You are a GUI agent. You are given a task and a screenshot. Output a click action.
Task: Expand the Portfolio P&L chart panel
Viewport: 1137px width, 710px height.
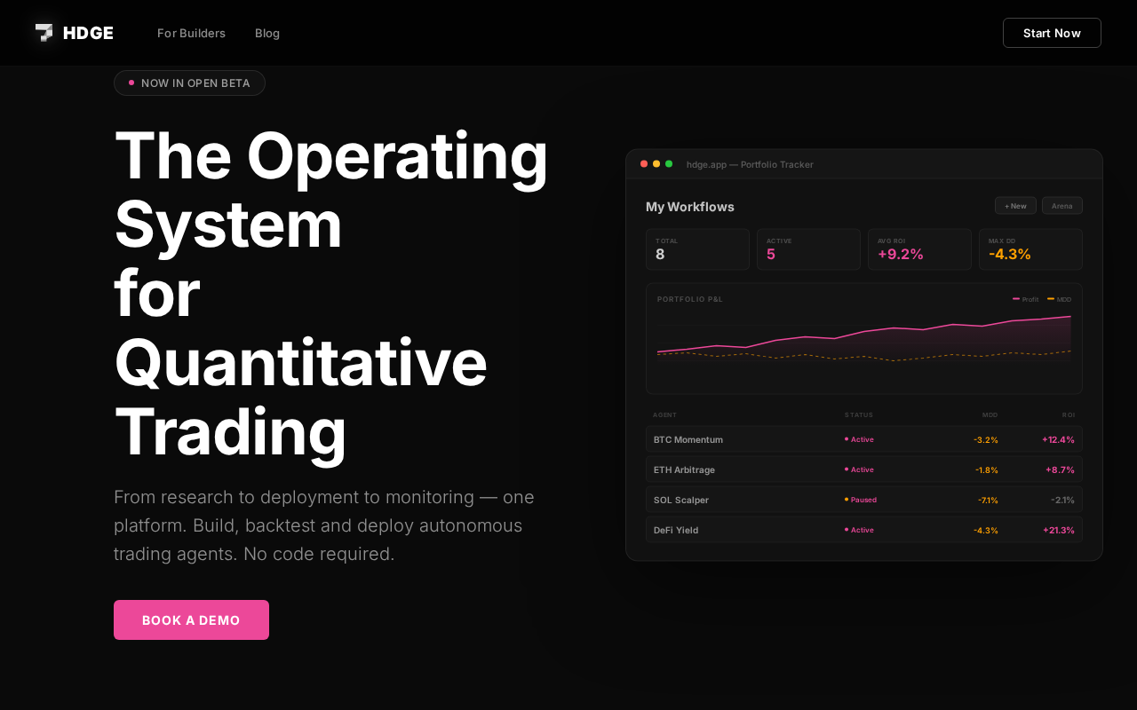point(863,338)
